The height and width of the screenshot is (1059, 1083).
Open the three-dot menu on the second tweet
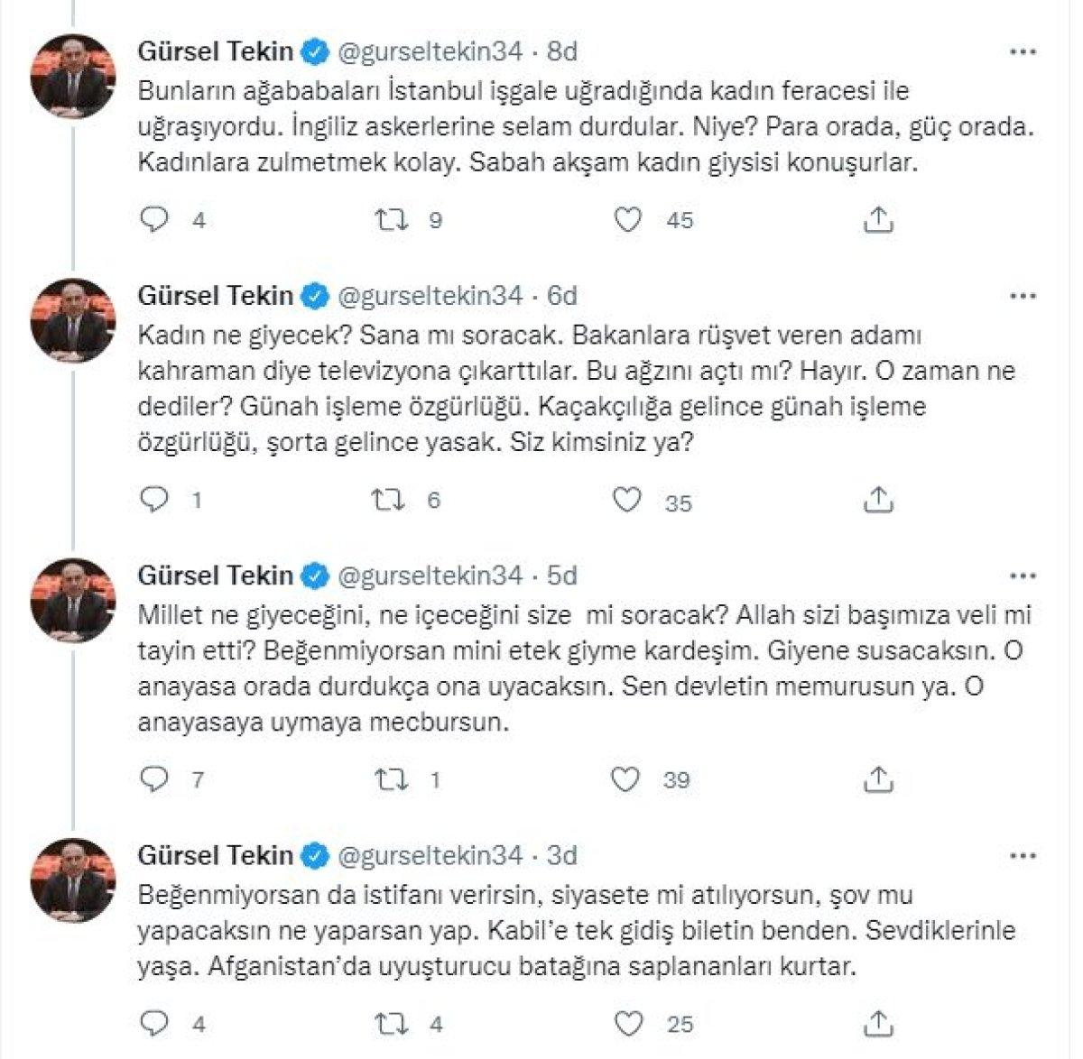[x=1023, y=295]
